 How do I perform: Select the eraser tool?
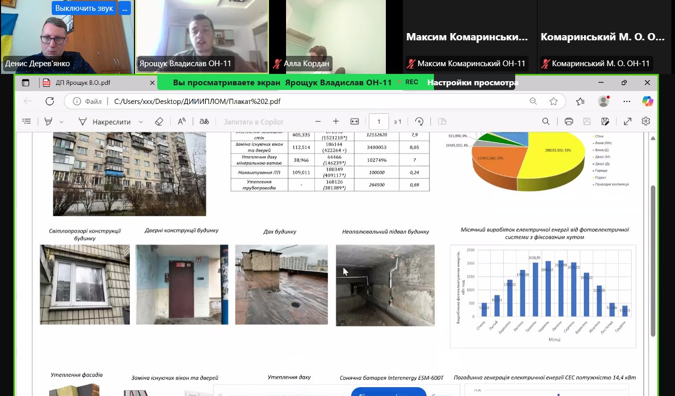tap(159, 121)
